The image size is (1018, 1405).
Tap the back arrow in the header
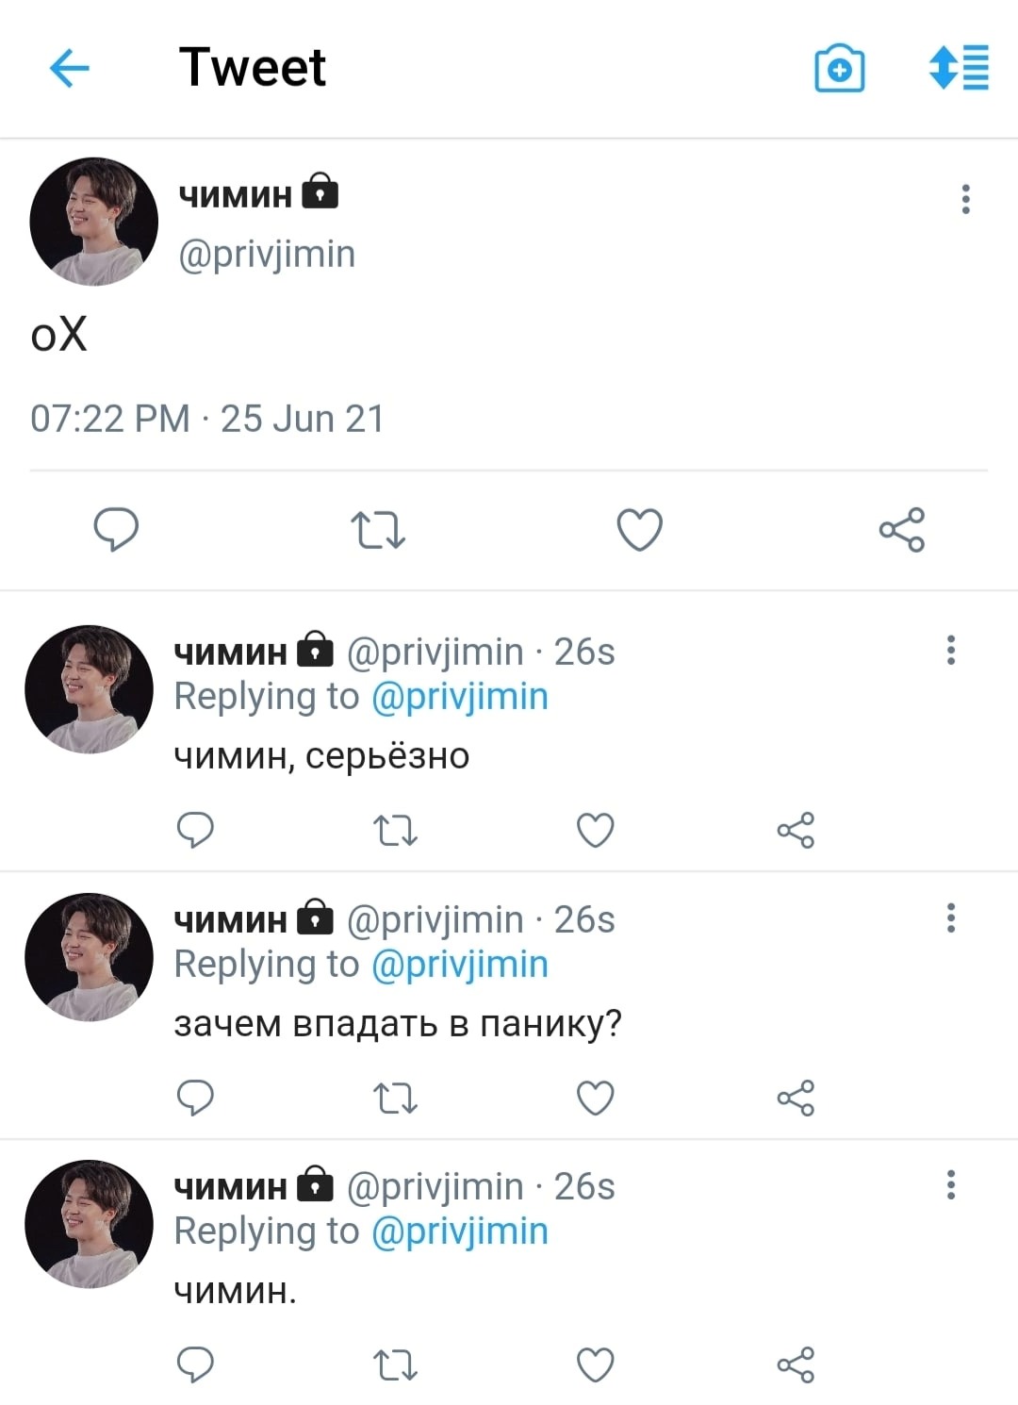click(69, 68)
